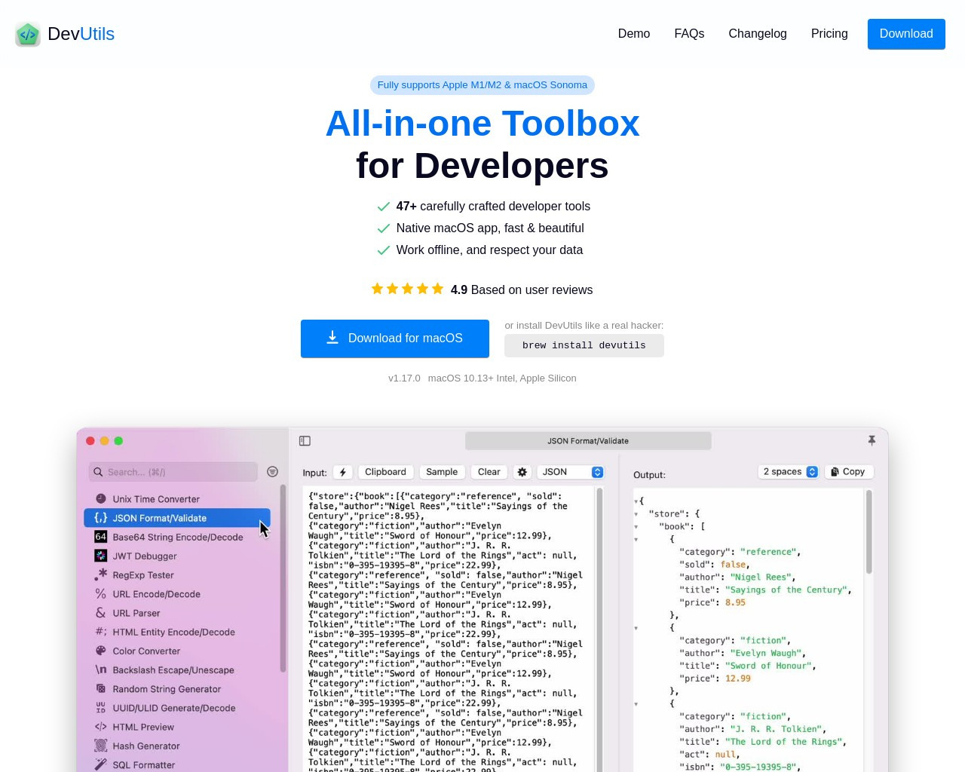This screenshot has width=965, height=772.
Task: Click the Color Converter palette icon
Action: tap(101, 651)
